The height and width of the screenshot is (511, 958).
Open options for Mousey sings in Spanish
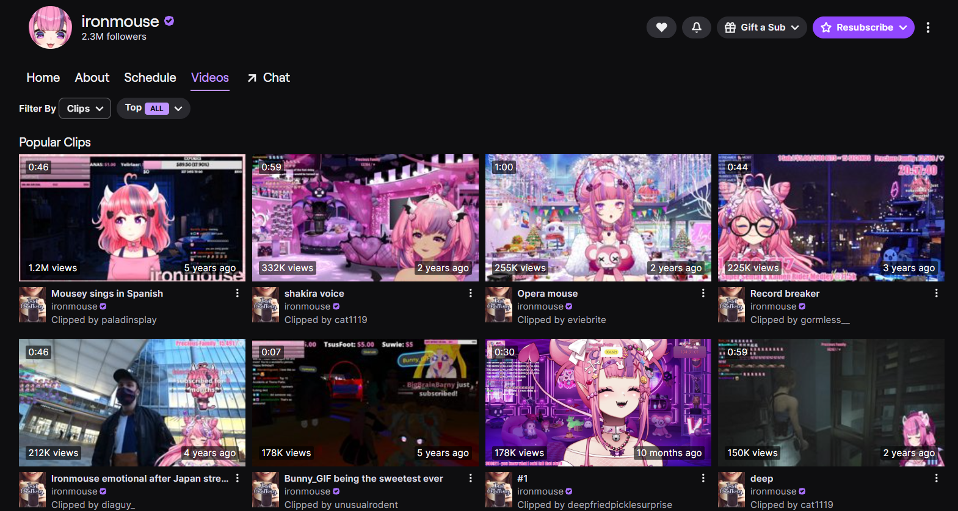pos(238,294)
